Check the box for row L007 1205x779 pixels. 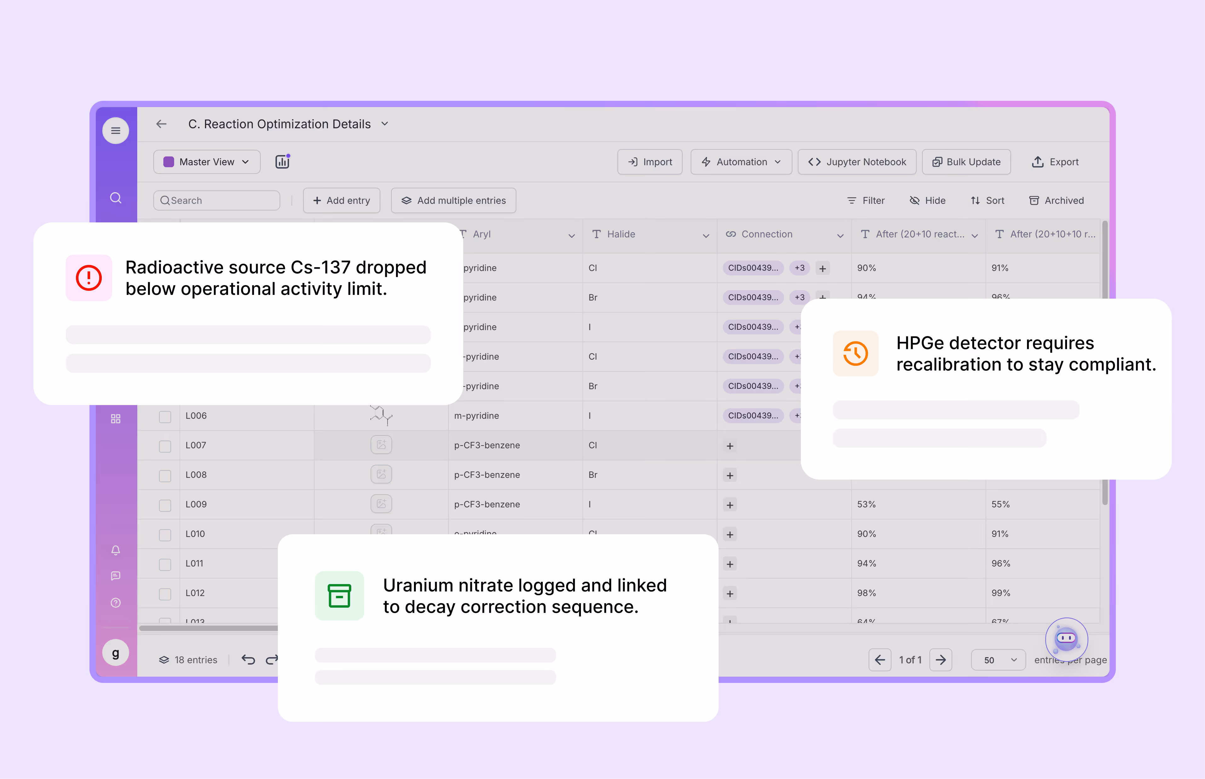pyautogui.click(x=165, y=446)
